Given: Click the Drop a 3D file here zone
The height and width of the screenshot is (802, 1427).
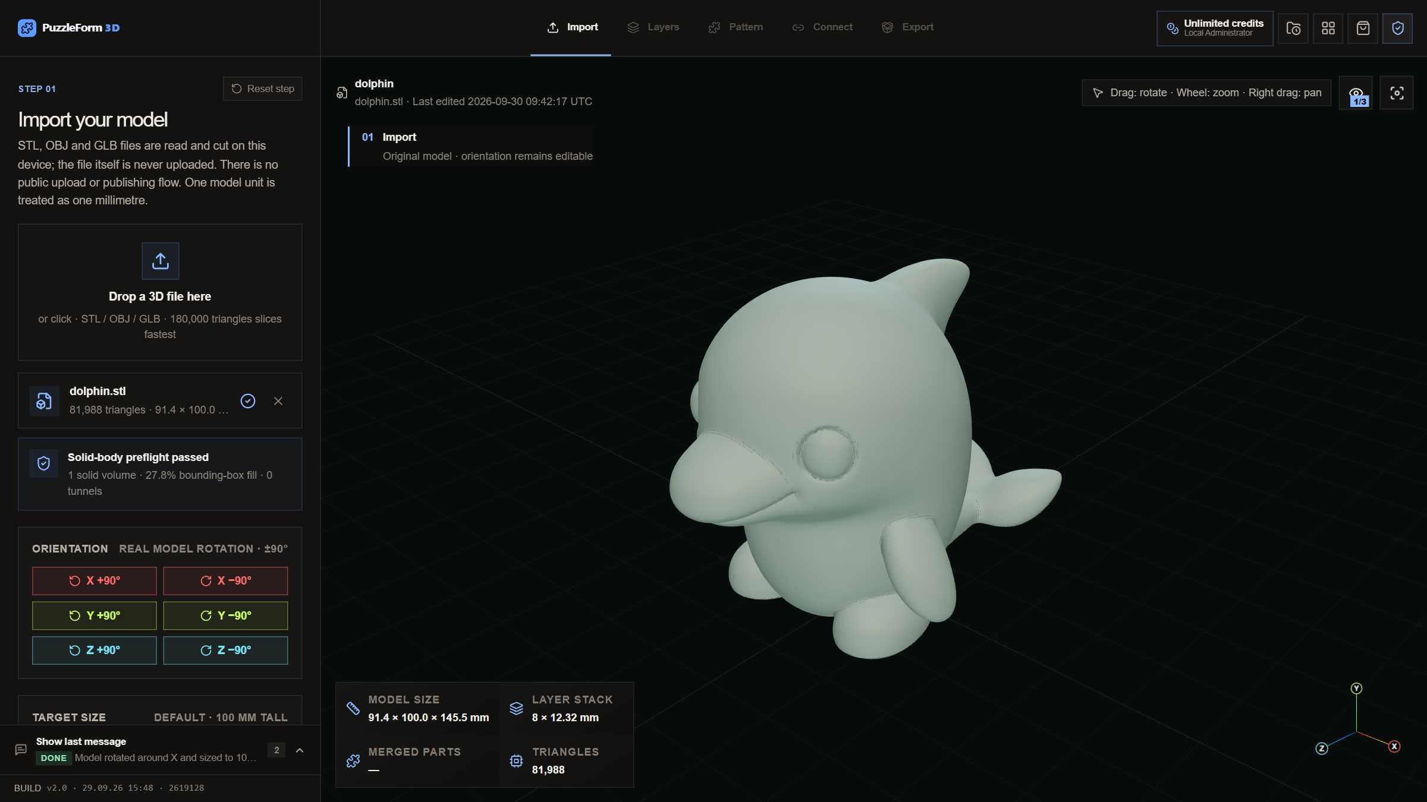Looking at the screenshot, I should click(x=160, y=292).
